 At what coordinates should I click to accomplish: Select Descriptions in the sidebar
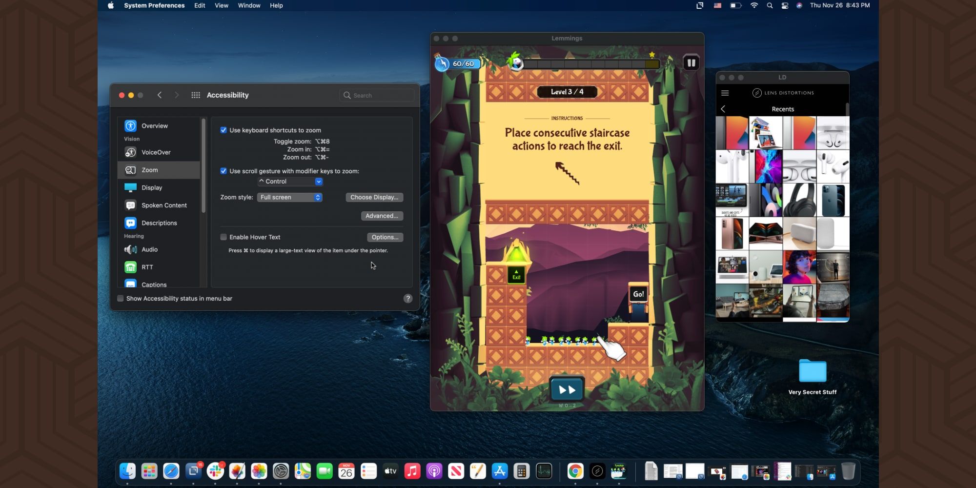pyautogui.click(x=159, y=223)
